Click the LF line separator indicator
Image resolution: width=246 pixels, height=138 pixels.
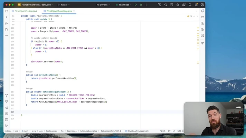click(174, 131)
